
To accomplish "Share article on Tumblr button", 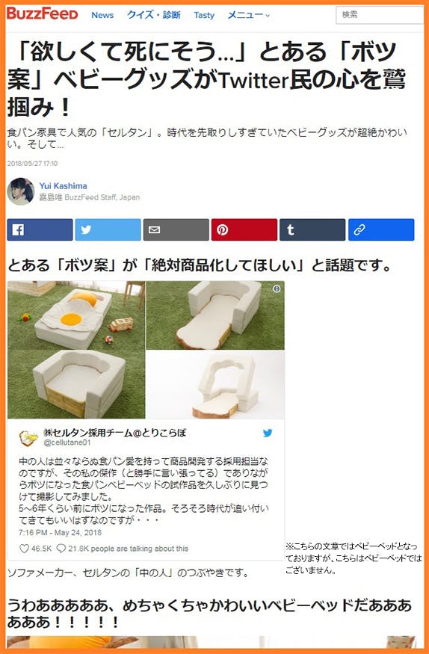I will [x=312, y=229].
